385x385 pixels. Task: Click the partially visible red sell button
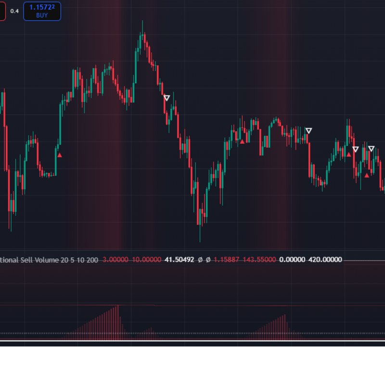2,11
